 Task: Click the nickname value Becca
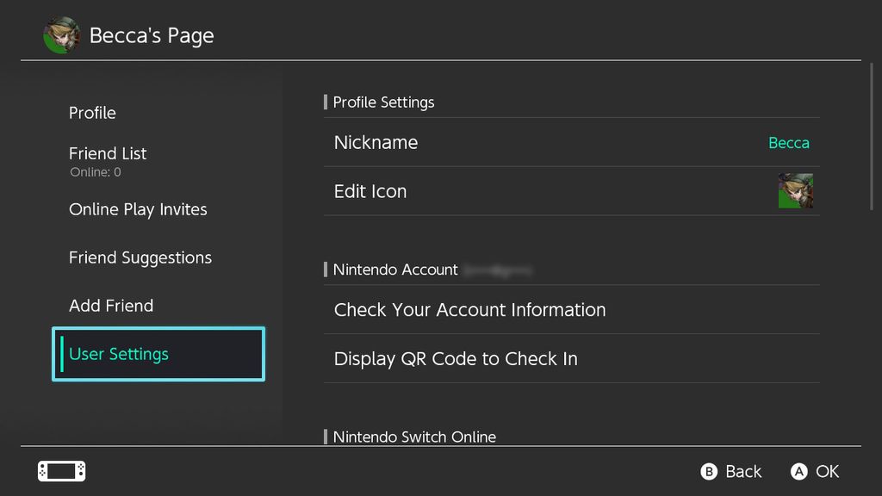[788, 143]
